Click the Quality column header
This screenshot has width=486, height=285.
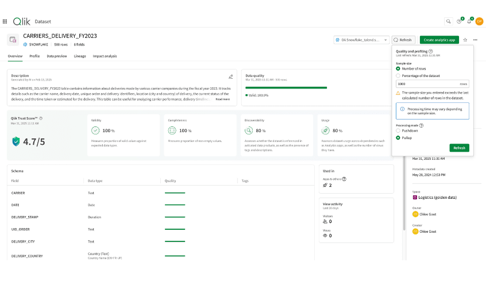[x=170, y=180]
